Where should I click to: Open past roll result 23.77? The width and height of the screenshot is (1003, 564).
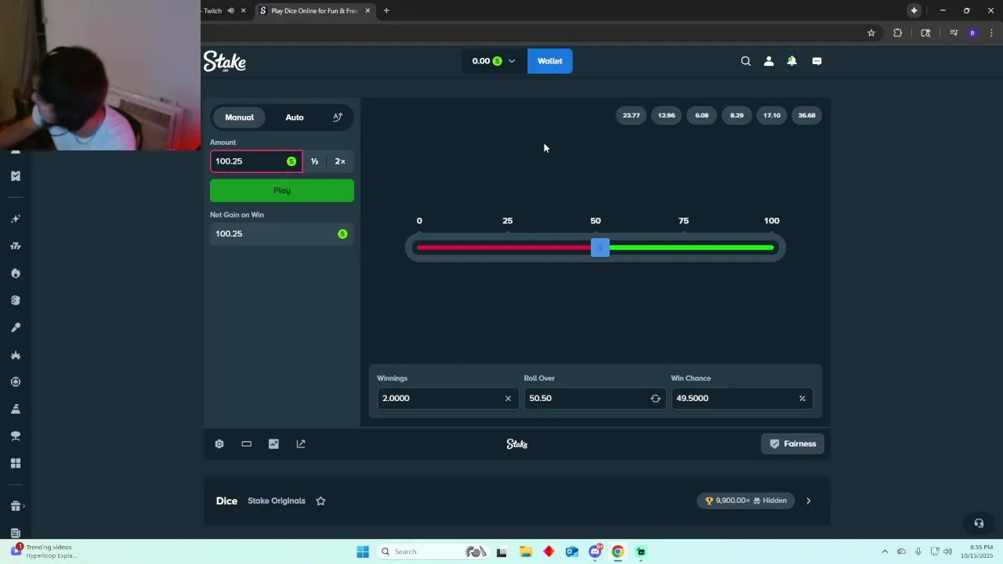[x=631, y=115]
